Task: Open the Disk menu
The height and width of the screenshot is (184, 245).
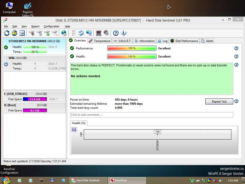Action: [15, 27]
